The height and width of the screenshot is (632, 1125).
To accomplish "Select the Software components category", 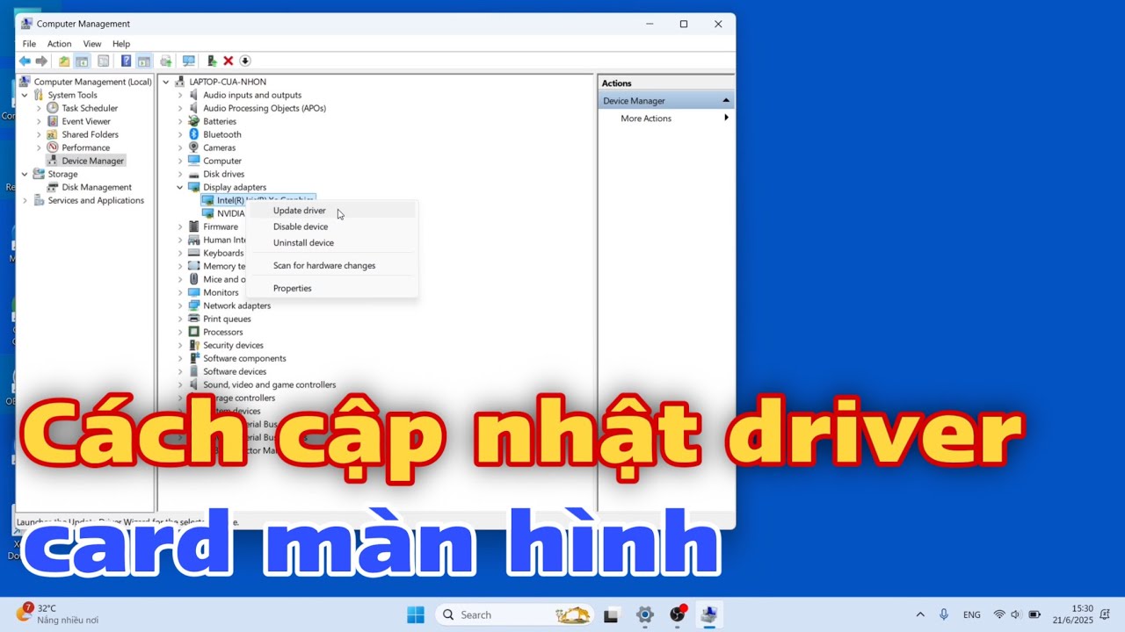I will 244,358.
